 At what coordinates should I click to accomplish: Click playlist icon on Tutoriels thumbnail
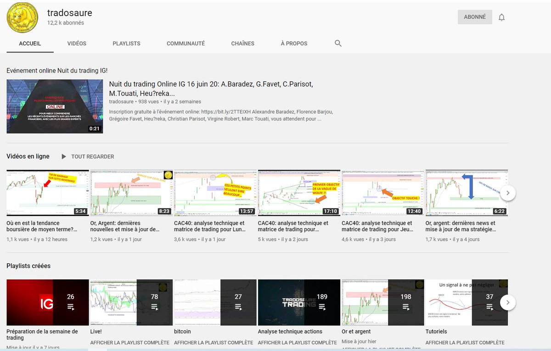(489, 307)
